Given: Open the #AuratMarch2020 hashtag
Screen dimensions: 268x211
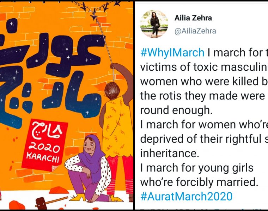Looking at the screenshot, I should 186,196.
